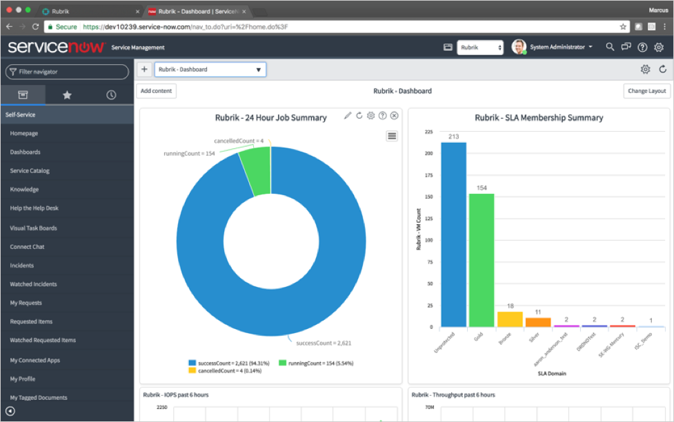The width and height of the screenshot is (674, 422).
Task: Show all applications navigator tab
Action: point(23,95)
